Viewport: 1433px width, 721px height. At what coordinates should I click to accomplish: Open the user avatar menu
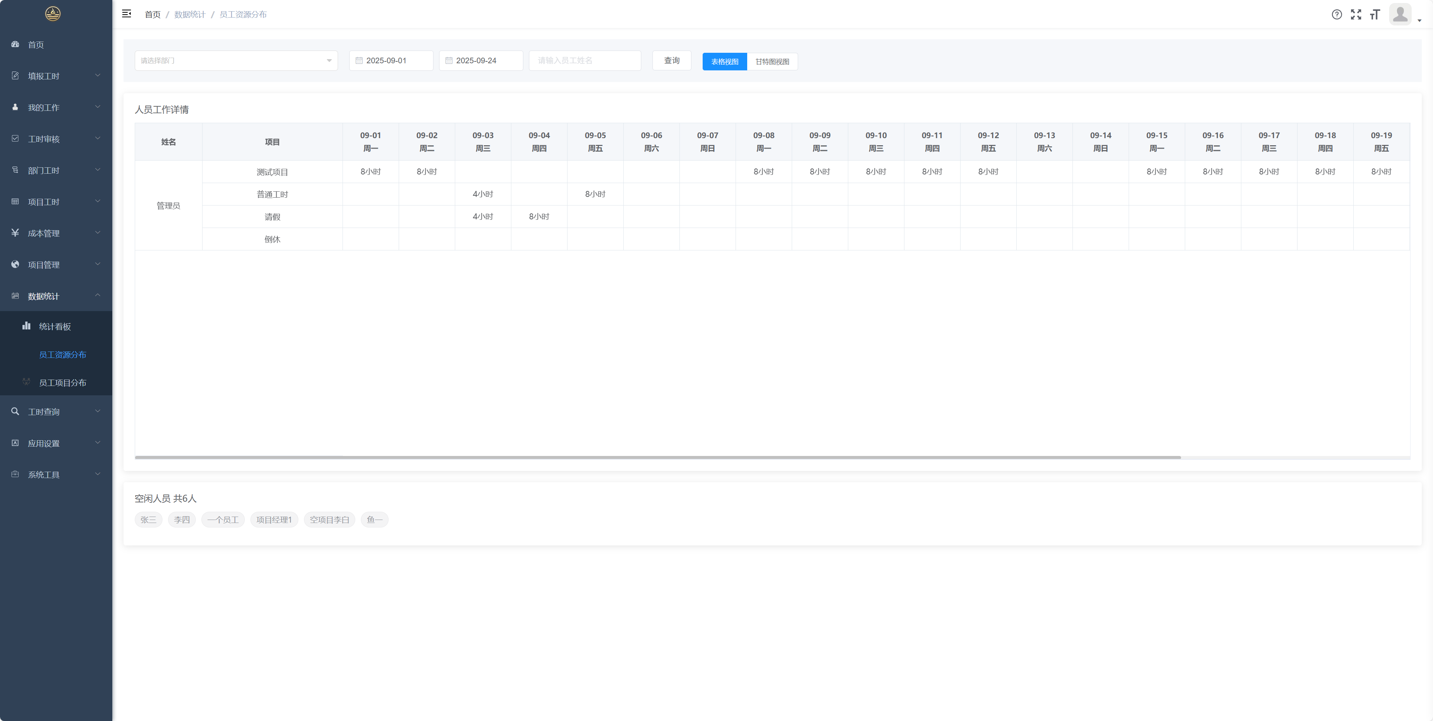[1401, 15]
